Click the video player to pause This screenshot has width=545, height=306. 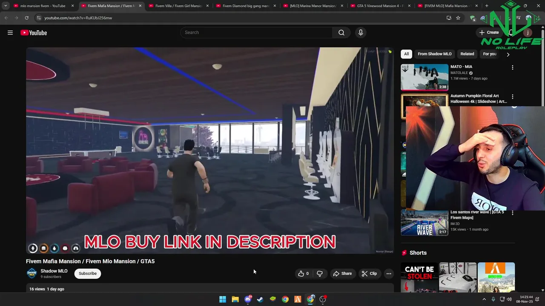(210, 150)
